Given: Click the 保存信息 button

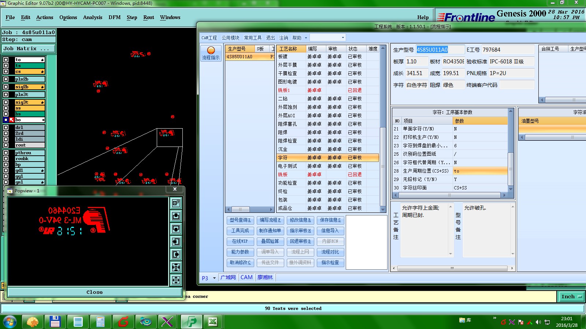Looking at the screenshot, I should 330,220.
